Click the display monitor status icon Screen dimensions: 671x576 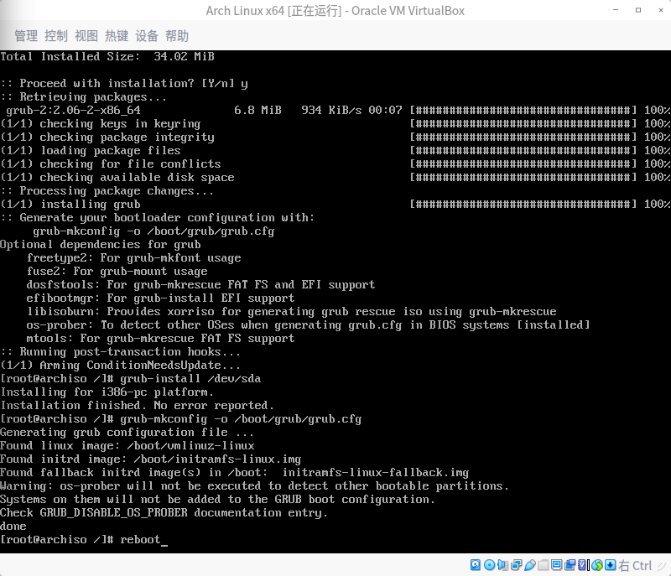pyautogui.click(x=556, y=565)
